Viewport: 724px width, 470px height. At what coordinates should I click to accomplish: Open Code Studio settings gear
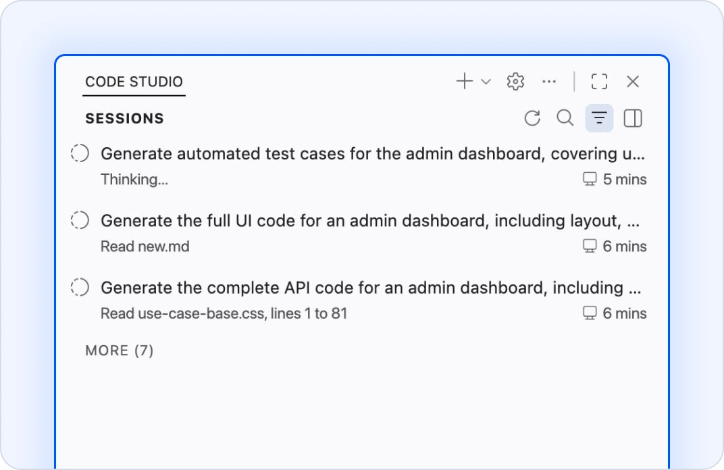[x=515, y=82]
